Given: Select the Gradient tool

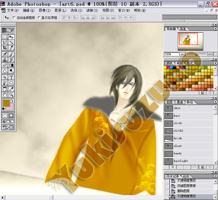Looking at the screenshot, I should coord(11,65).
